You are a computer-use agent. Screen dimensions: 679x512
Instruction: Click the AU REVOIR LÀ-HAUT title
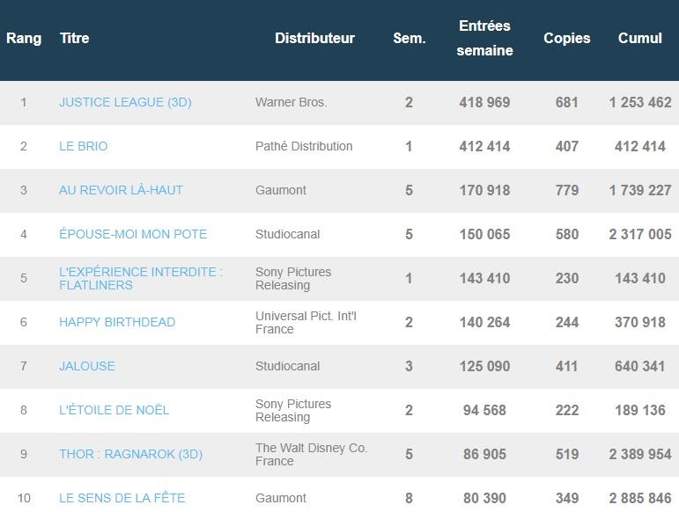click(121, 190)
